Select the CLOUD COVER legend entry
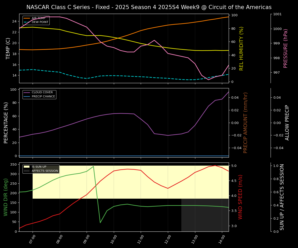The width and height of the screenshot is (298, 248). pyautogui.click(x=43, y=92)
